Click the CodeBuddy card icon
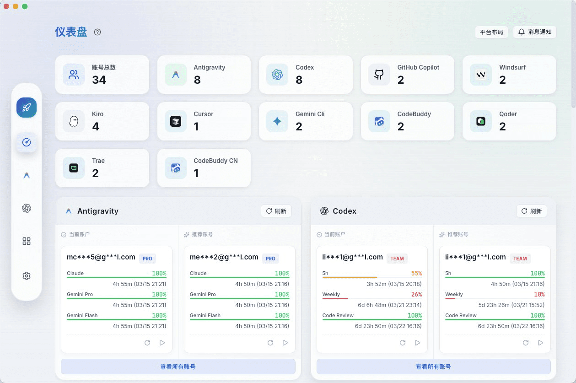Image resolution: width=576 pixels, height=383 pixels. pos(379,121)
